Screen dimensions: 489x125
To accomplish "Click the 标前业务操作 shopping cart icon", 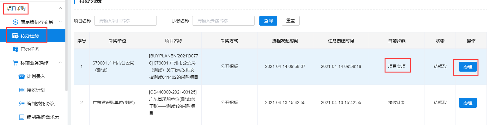I will (15, 63).
